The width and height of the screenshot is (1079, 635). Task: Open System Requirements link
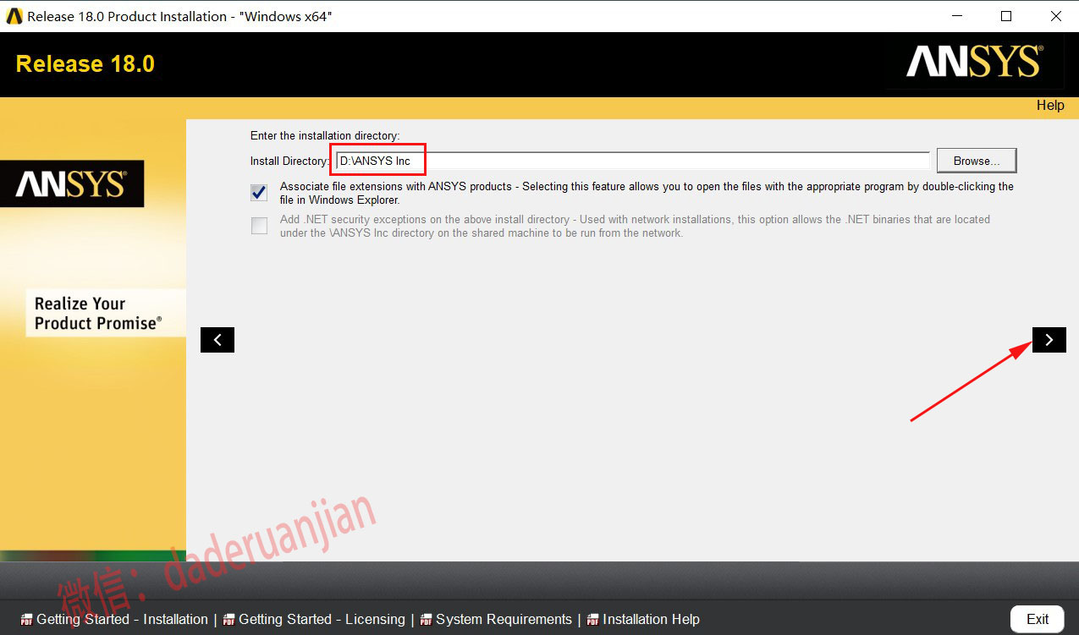coord(504,620)
